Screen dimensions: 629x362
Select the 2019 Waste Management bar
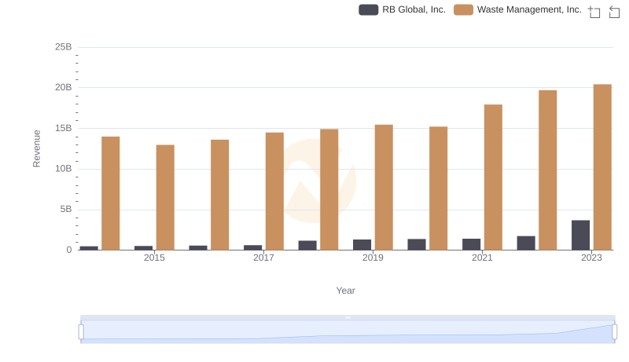384,187
